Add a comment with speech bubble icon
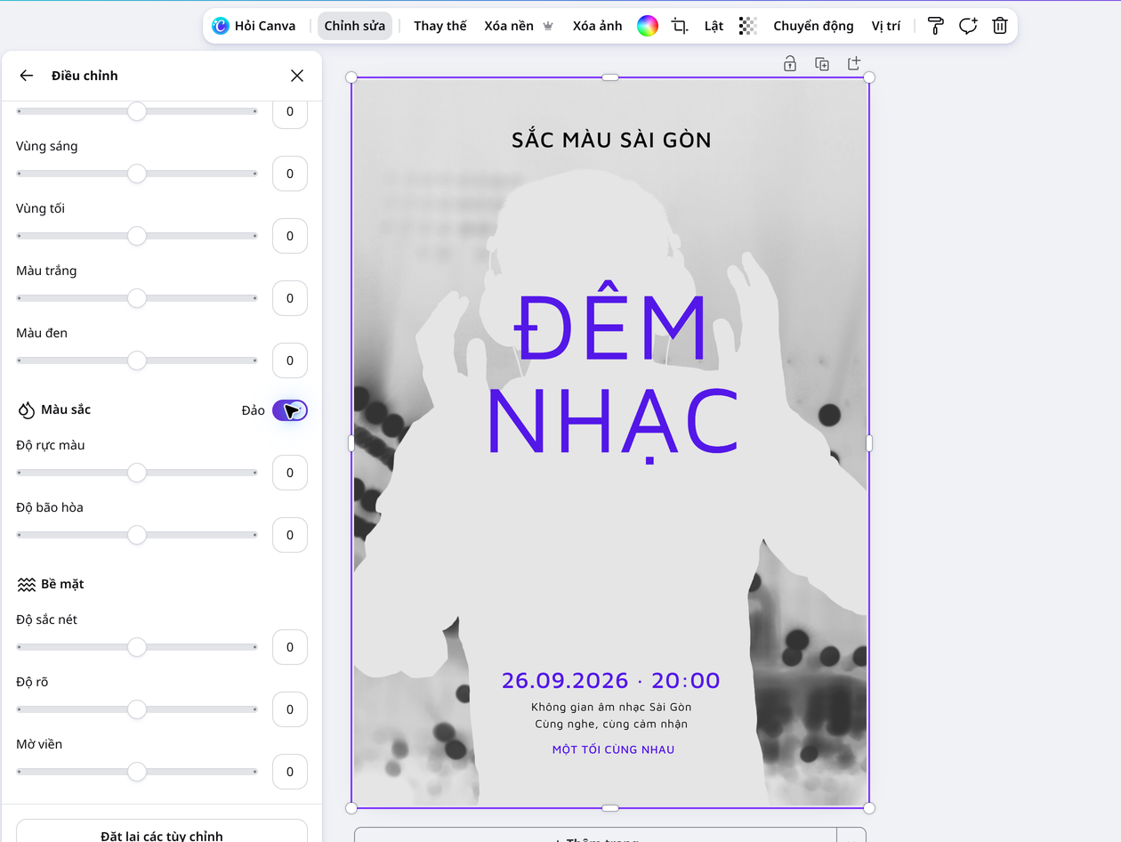1121x842 pixels. tap(968, 26)
